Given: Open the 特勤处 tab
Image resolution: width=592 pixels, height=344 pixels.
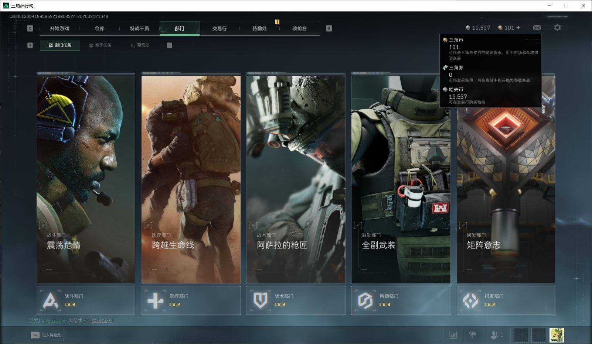Looking at the screenshot, I should click(259, 28).
